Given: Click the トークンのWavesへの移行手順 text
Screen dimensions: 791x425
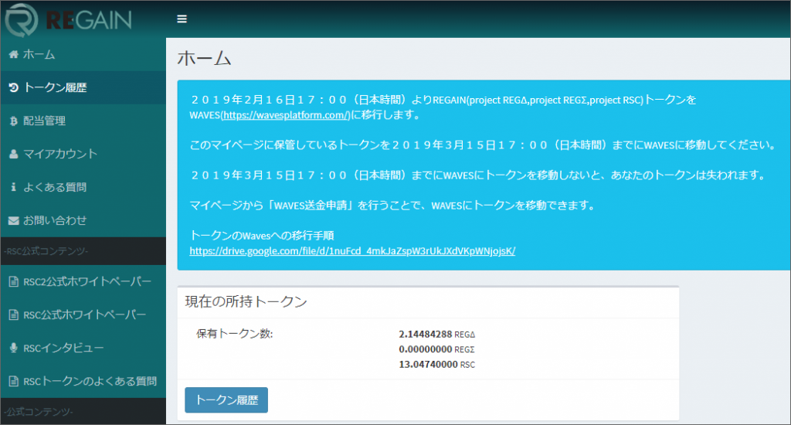Looking at the screenshot, I should 262,236.
